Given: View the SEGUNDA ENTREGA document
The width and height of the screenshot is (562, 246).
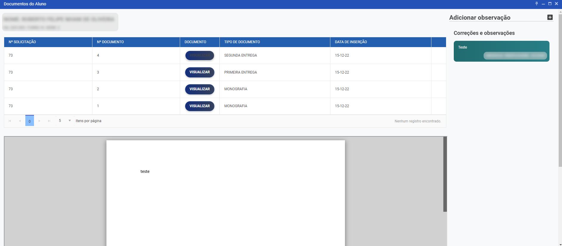Looking at the screenshot, I should [200, 55].
